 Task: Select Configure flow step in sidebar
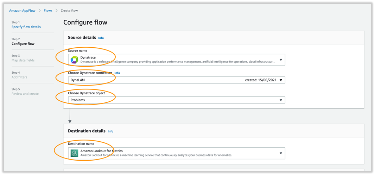(23, 44)
